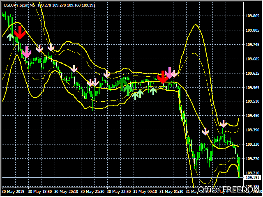Select the 109.565 price label
Viewport: 263px width, 197px height.
coord(252,88)
